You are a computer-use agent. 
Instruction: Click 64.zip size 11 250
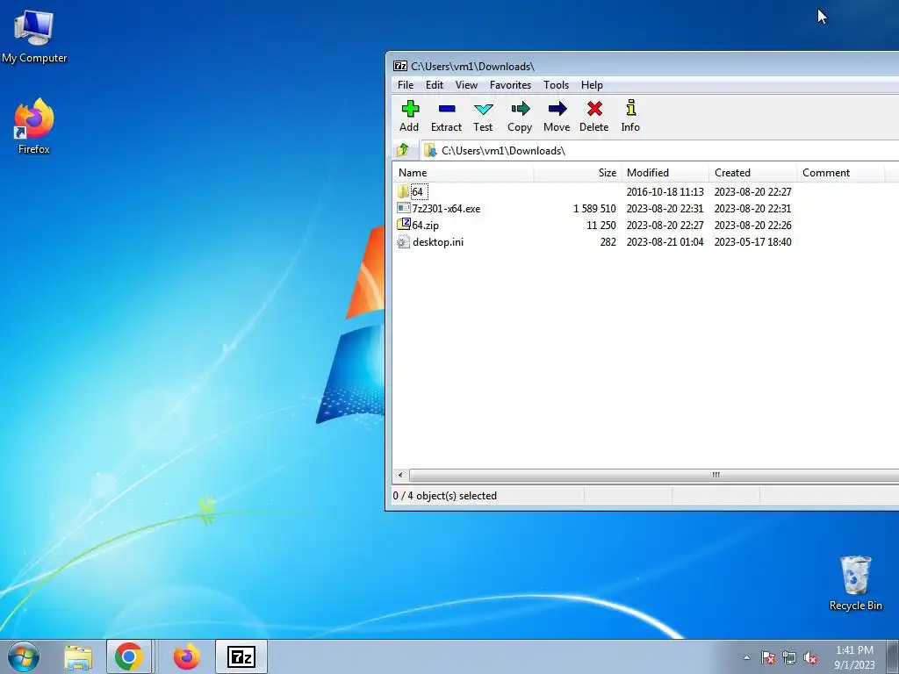601,226
